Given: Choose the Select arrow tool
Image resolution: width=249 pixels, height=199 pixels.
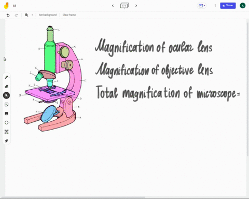Looking at the screenshot, I should (6, 95).
